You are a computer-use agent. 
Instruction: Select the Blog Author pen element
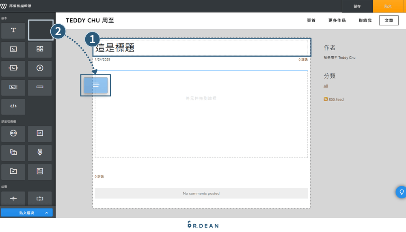[x=40, y=153]
